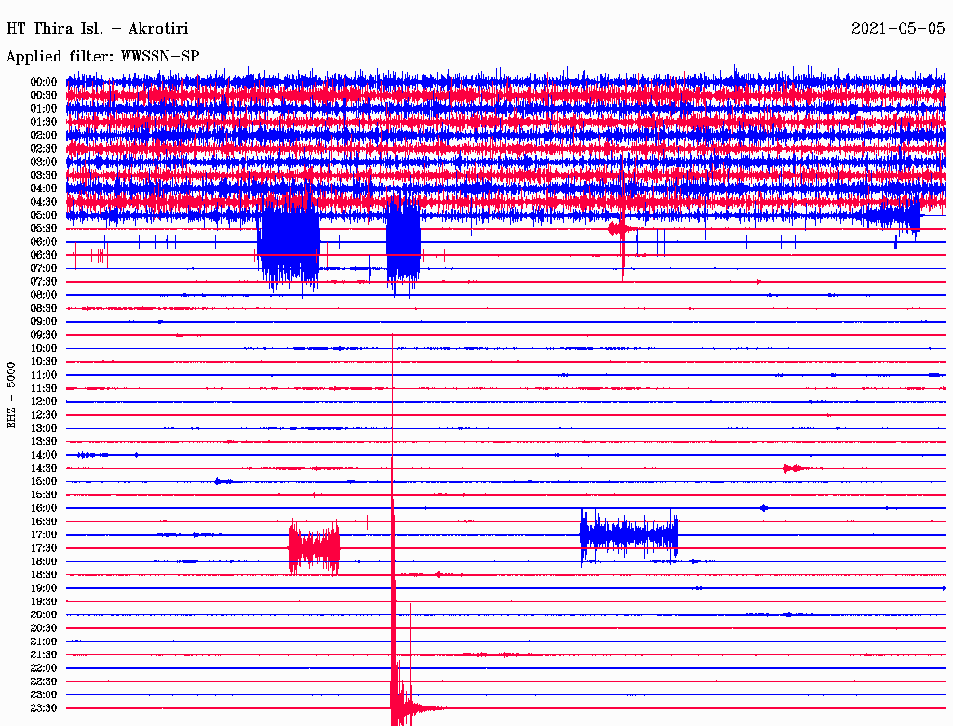Click the 06:30 time label
This screenshot has height=726, width=953.
pos(44,255)
